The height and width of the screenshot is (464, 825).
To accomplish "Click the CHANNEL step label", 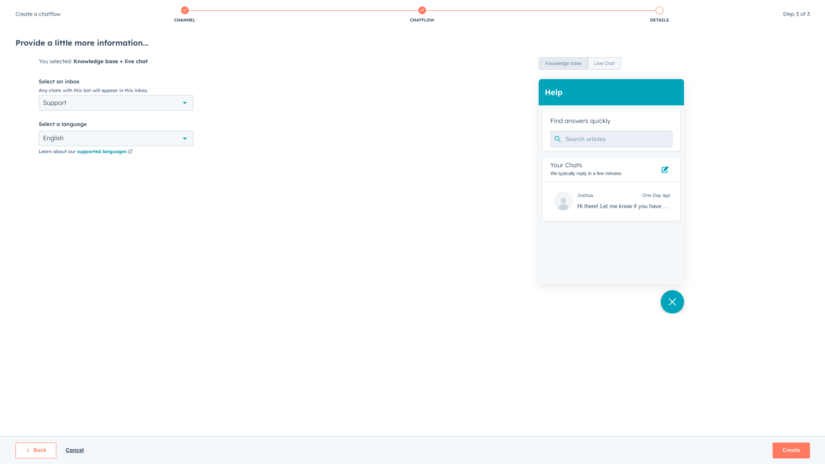I will pyautogui.click(x=184, y=20).
